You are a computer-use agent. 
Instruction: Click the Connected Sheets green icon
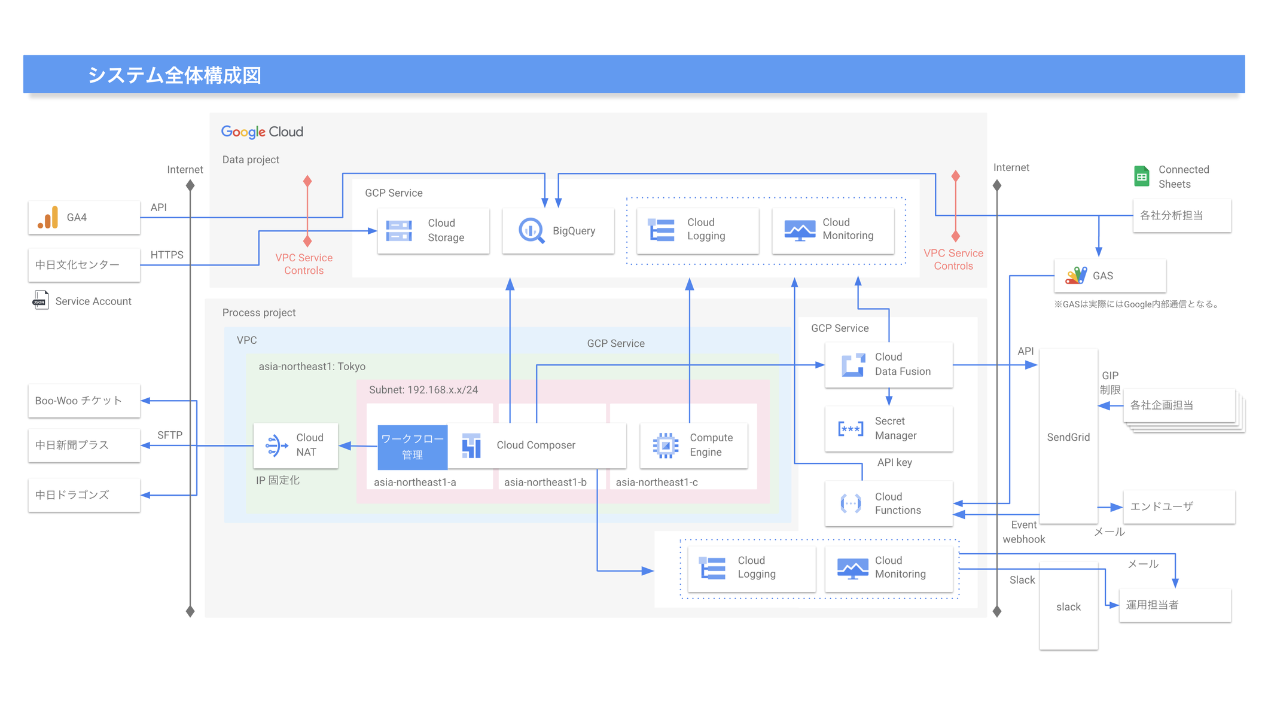[1141, 176]
